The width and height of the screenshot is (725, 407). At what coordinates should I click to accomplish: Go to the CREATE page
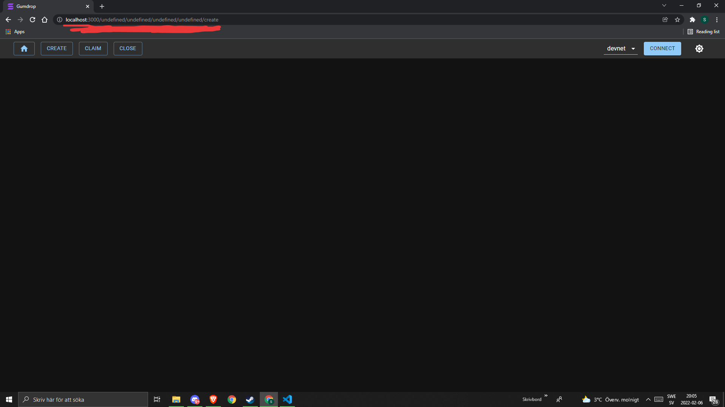57,49
